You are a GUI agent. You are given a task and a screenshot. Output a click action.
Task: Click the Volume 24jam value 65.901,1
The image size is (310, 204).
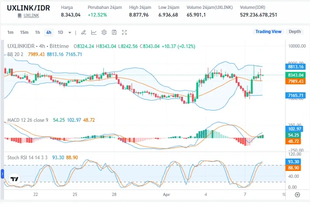point(196,15)
